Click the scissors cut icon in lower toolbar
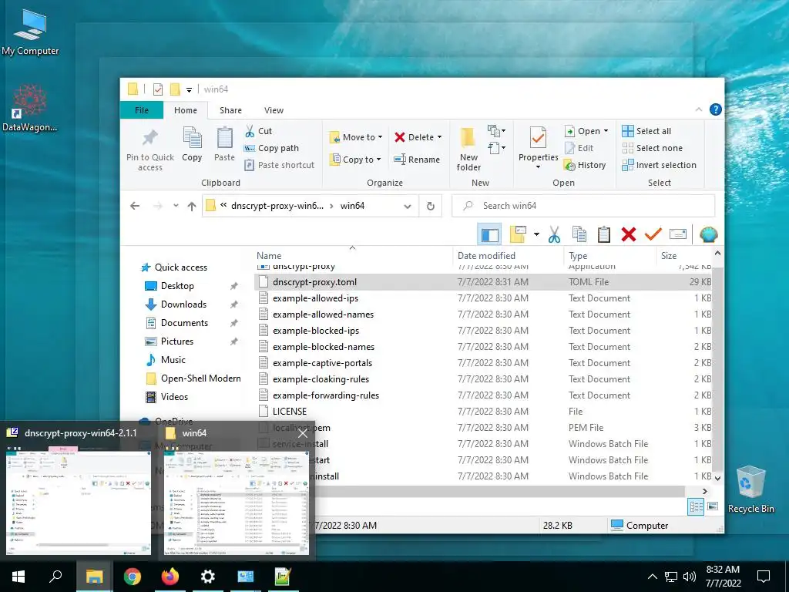 pos(554,234)
